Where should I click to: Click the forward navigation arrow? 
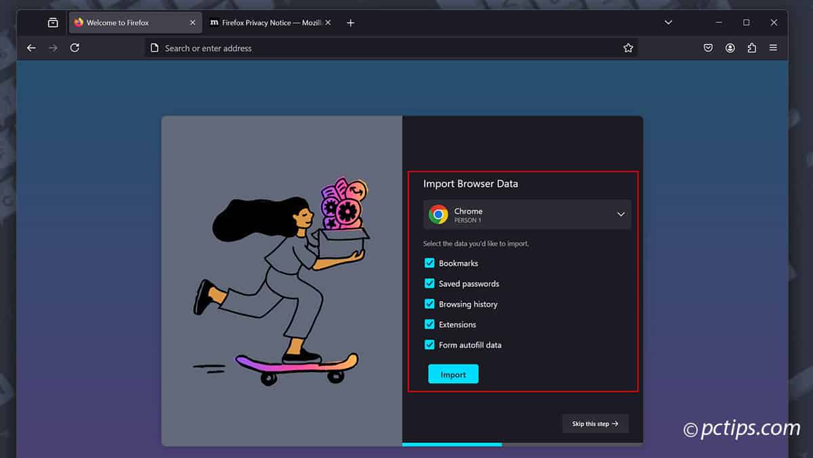pos(53,48)
